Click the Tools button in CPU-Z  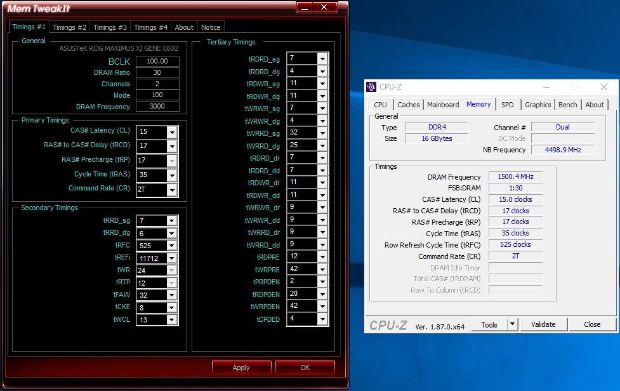pos(489,324)
